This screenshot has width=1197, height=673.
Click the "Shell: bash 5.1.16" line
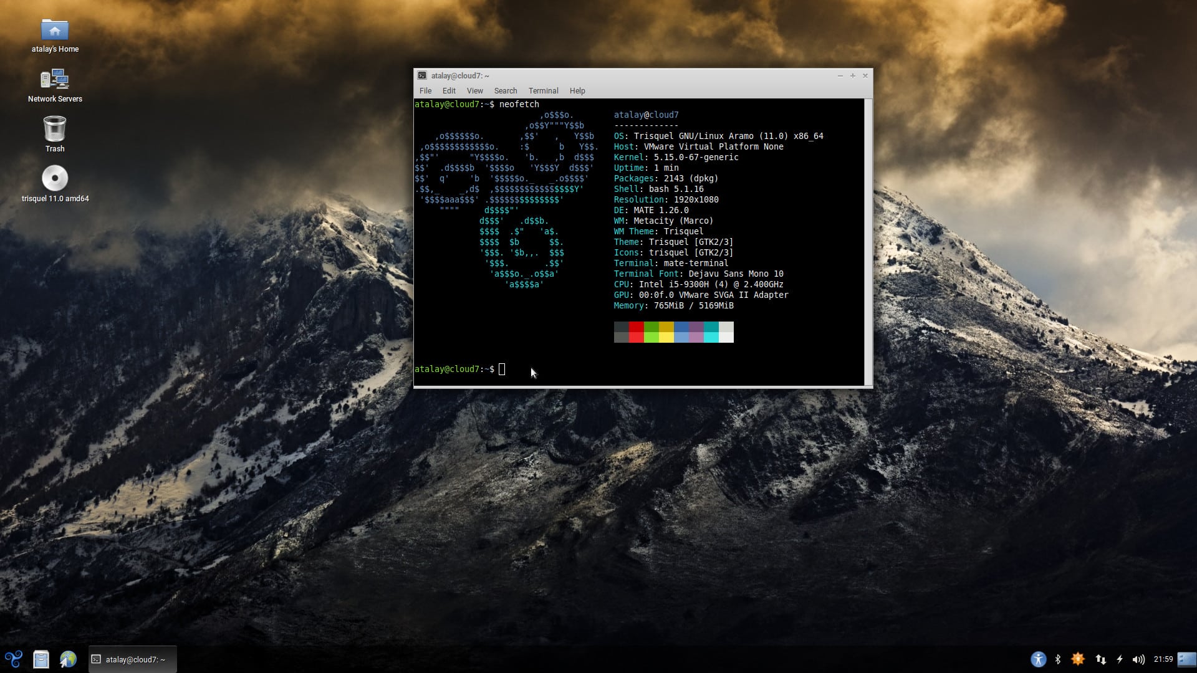658,189
